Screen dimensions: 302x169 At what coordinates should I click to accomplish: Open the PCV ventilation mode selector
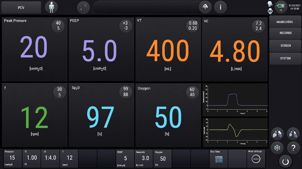pyautogui.click(x=21, y=7)
